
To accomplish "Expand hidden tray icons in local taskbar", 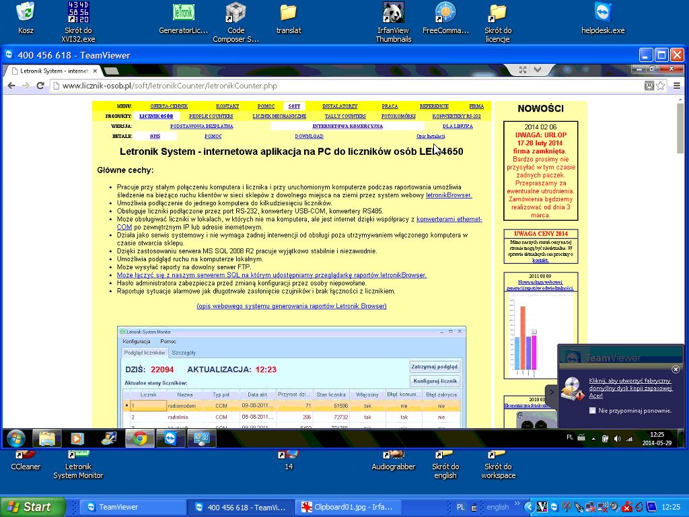I will tap(530, 507).
